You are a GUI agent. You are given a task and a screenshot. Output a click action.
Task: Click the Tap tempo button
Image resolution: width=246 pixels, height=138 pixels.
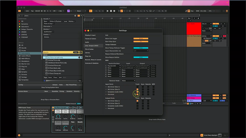point(32,11)
